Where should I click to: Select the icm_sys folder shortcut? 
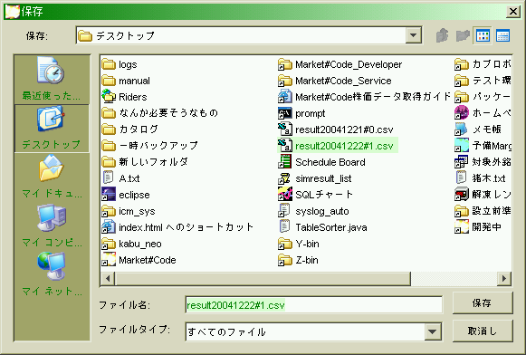coord(129,211)
